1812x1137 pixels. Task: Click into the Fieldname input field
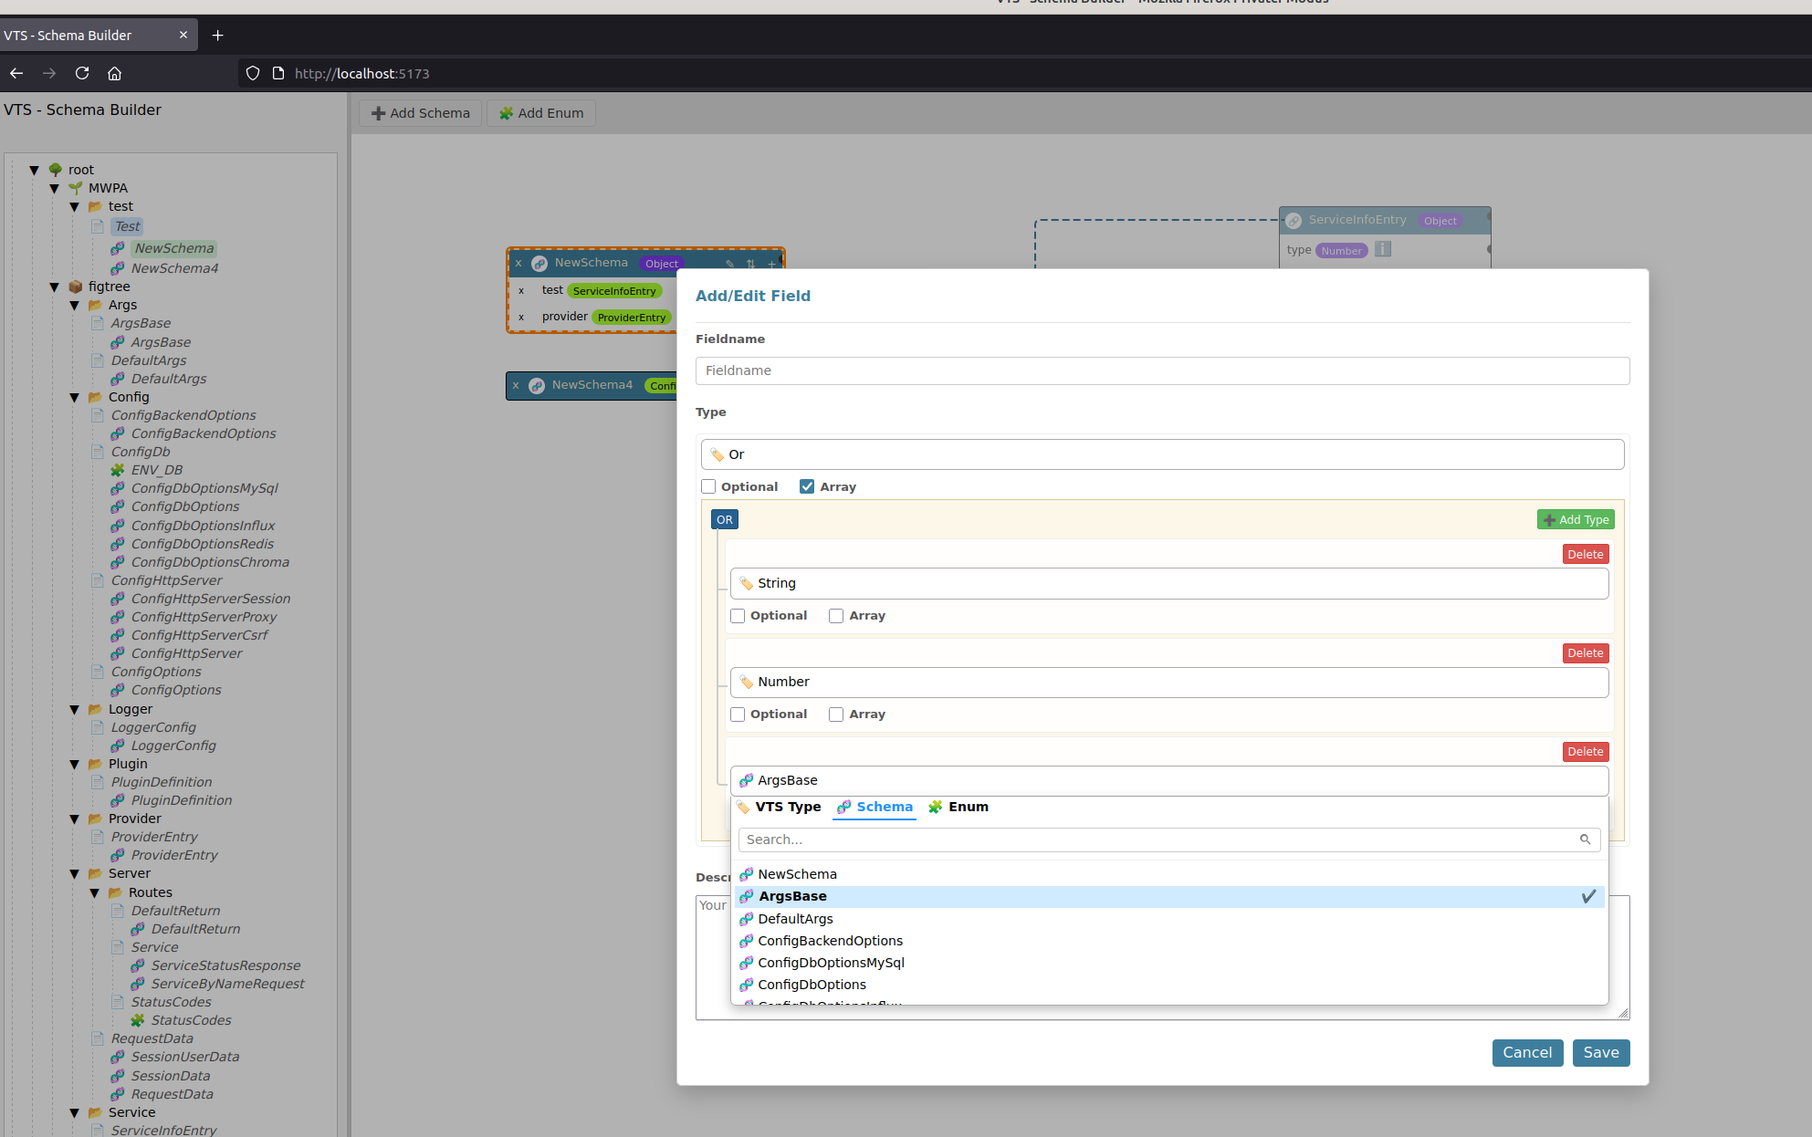[x=1161, y=370]
